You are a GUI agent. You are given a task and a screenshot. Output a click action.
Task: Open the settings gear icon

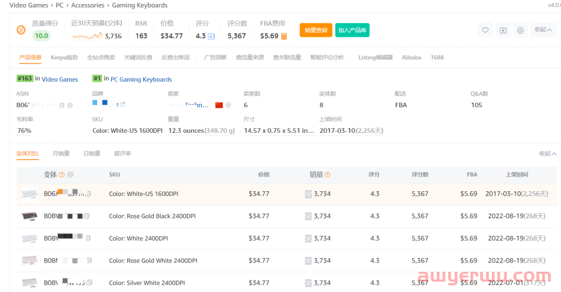coord(520,31)
